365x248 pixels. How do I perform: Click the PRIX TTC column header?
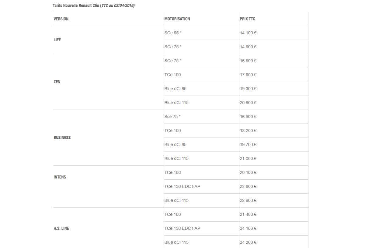point(273,19)
